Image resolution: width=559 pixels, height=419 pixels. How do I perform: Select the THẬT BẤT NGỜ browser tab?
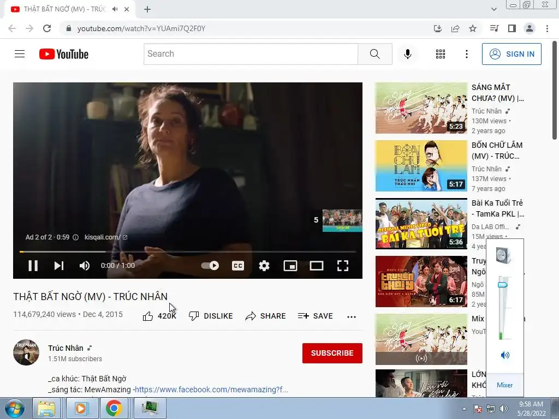pos(70,9)
